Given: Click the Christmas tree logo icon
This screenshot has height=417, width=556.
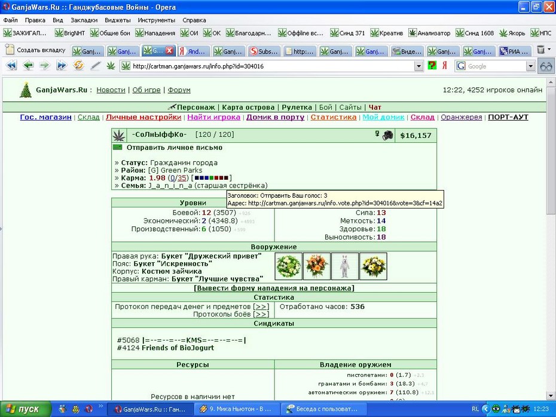Looking at the screenshot, I should pyautogui.click(x=26, y=90).
